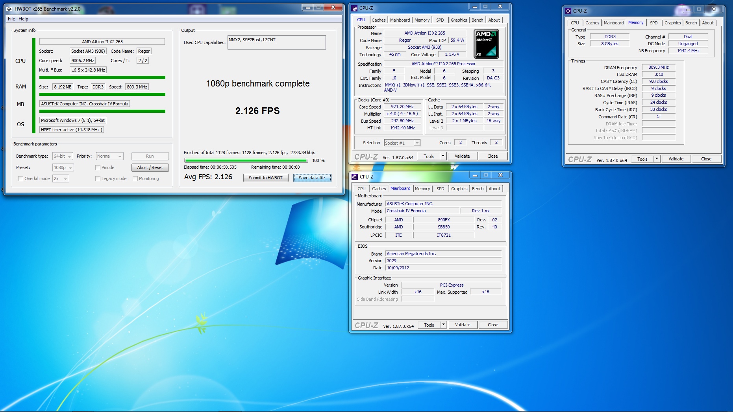Click the BIOS Version 3029 value
Viewport: 733px width, 412px height.
click(x=443, y=261)
